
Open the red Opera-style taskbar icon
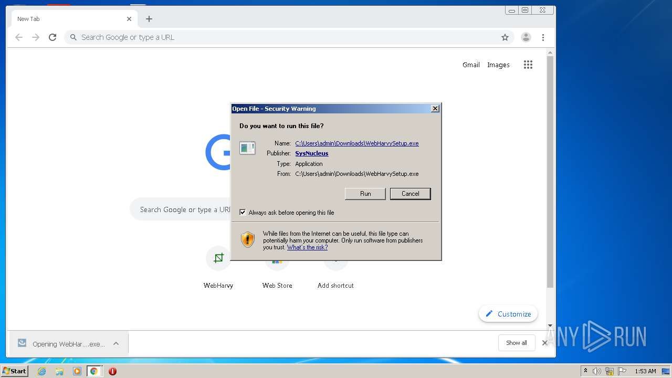(x=112, y=371)
